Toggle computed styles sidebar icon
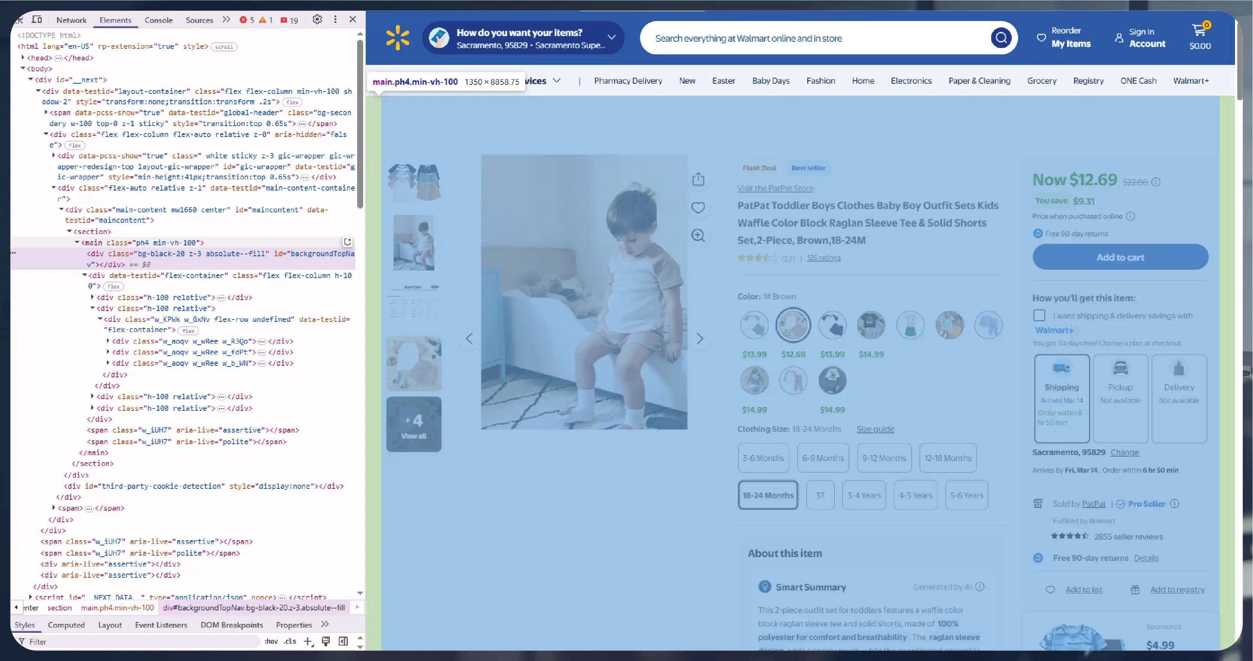The height and width of the screenshot is (661, 1253). pos(343,641)
